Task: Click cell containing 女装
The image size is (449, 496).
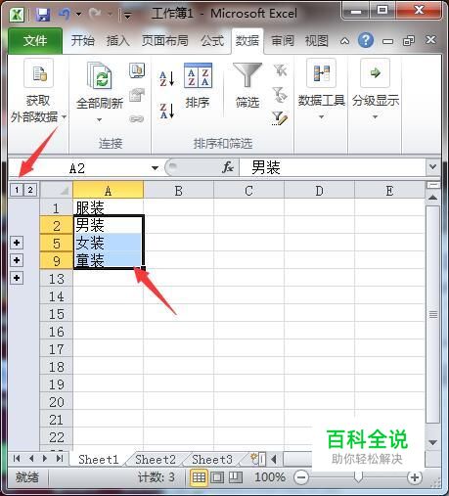Action: tap(109, 243)
